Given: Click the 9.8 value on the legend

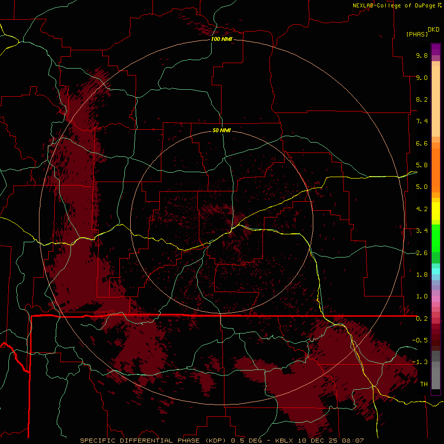Looking at the screenshot, I should 422,55.
